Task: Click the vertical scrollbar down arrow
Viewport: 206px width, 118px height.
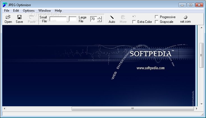Action: coord(202,104)
